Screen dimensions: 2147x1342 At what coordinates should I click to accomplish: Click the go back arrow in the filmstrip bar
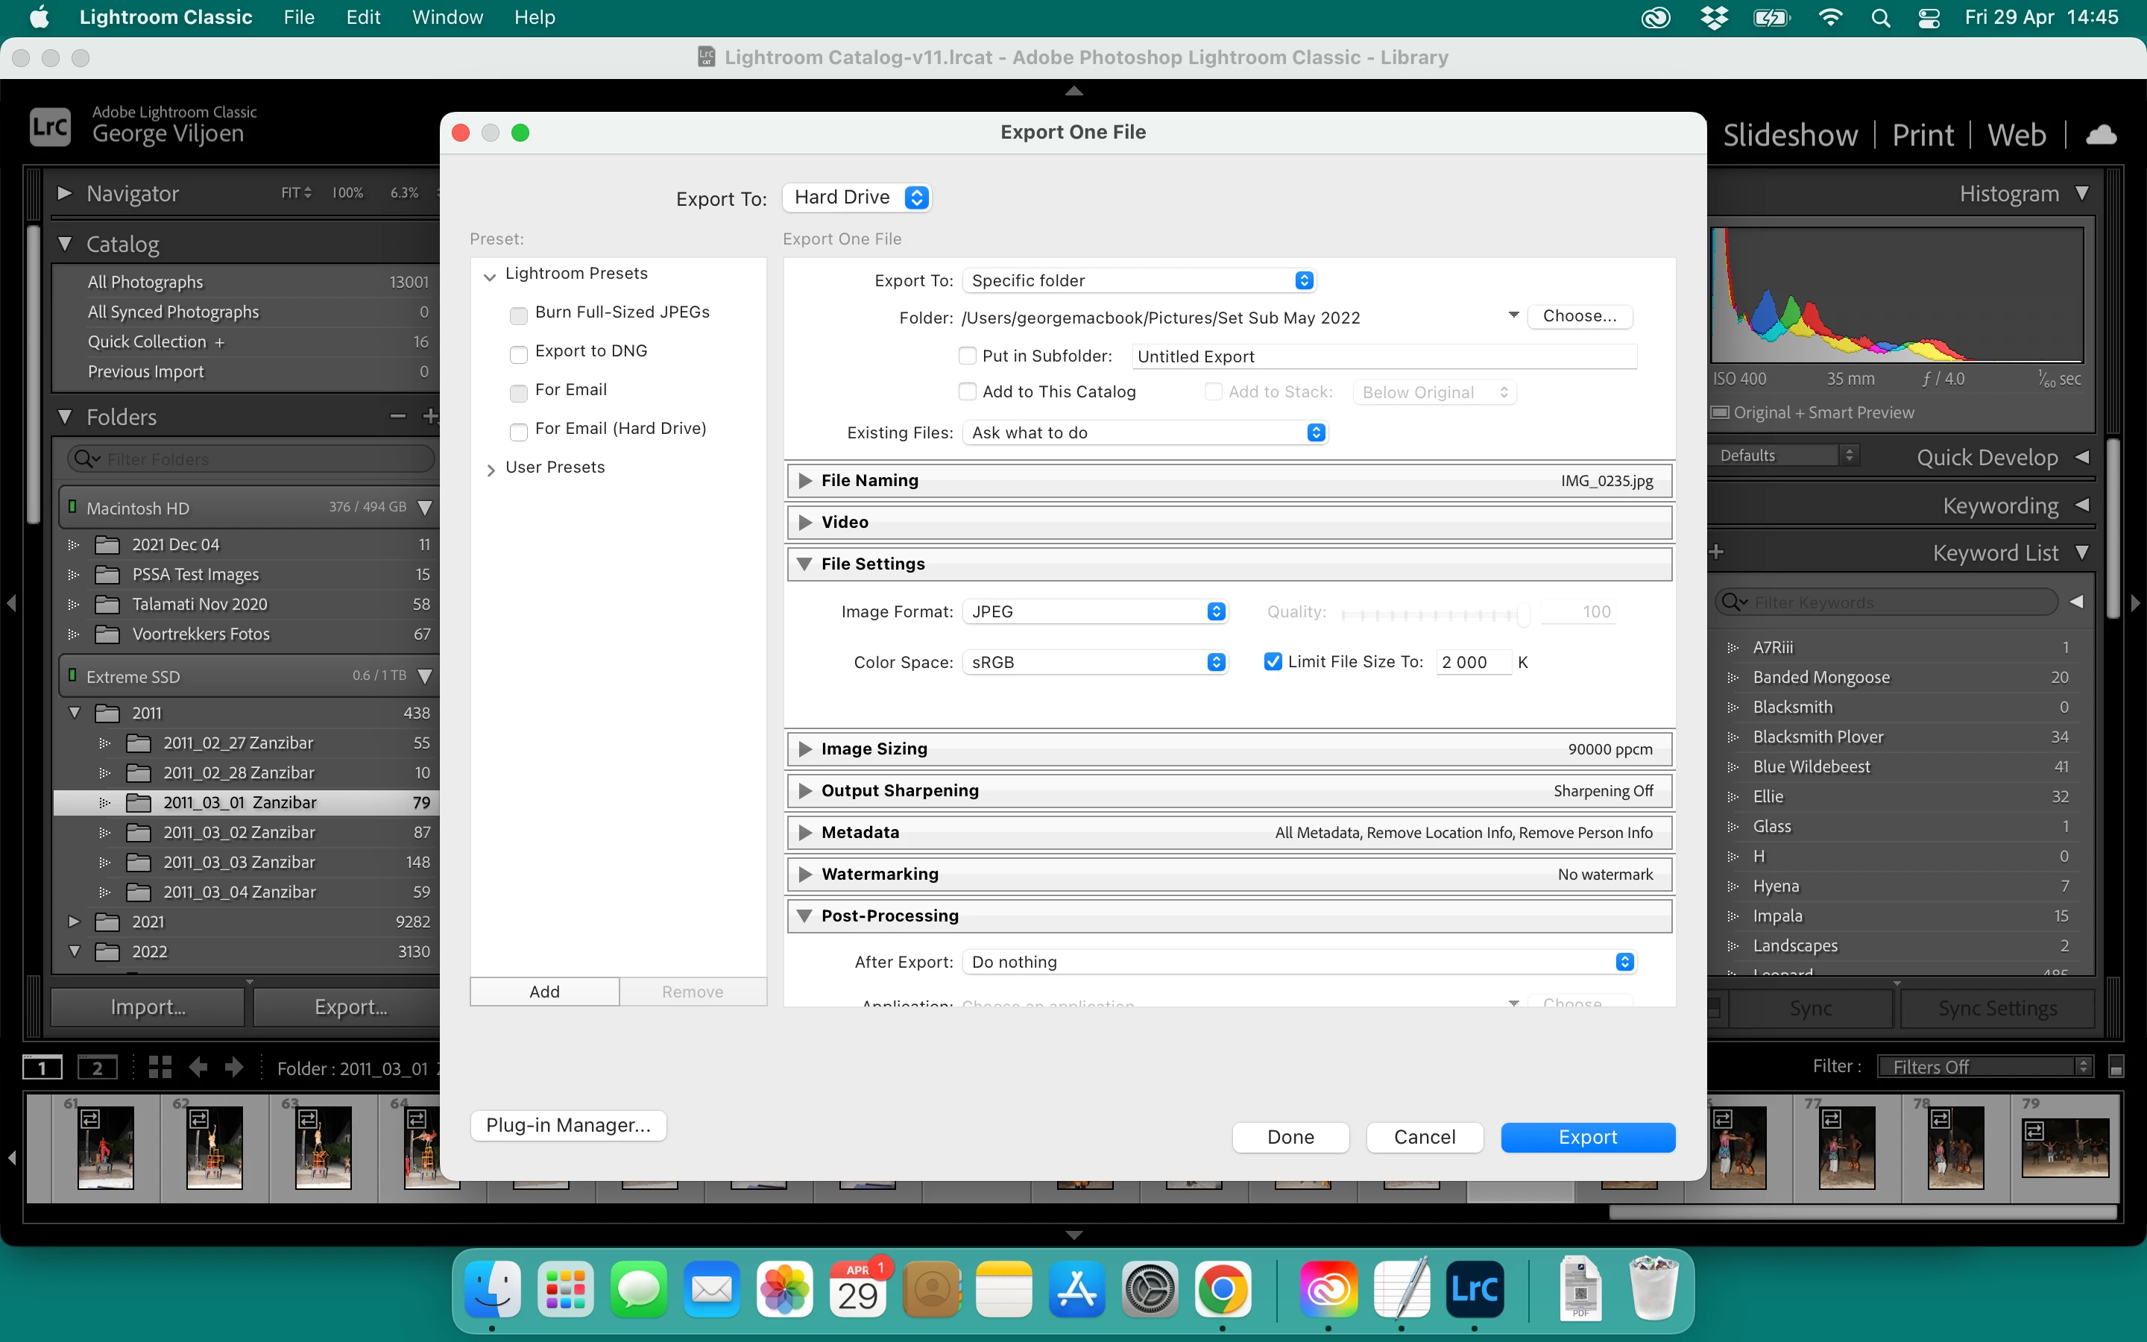click(198, 1067)
